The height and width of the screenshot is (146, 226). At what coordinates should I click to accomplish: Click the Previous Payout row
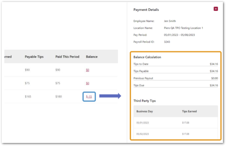175,78
